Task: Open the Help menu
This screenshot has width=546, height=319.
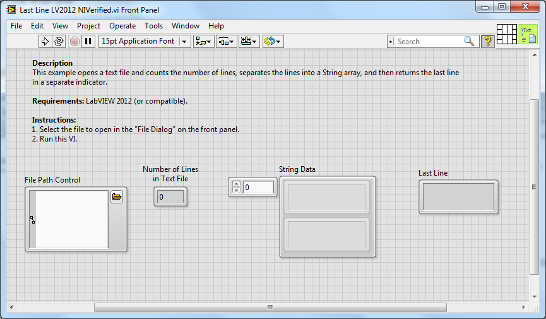Action: pos(216,26)
